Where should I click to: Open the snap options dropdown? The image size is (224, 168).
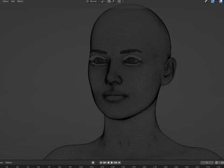coord(114,1)
